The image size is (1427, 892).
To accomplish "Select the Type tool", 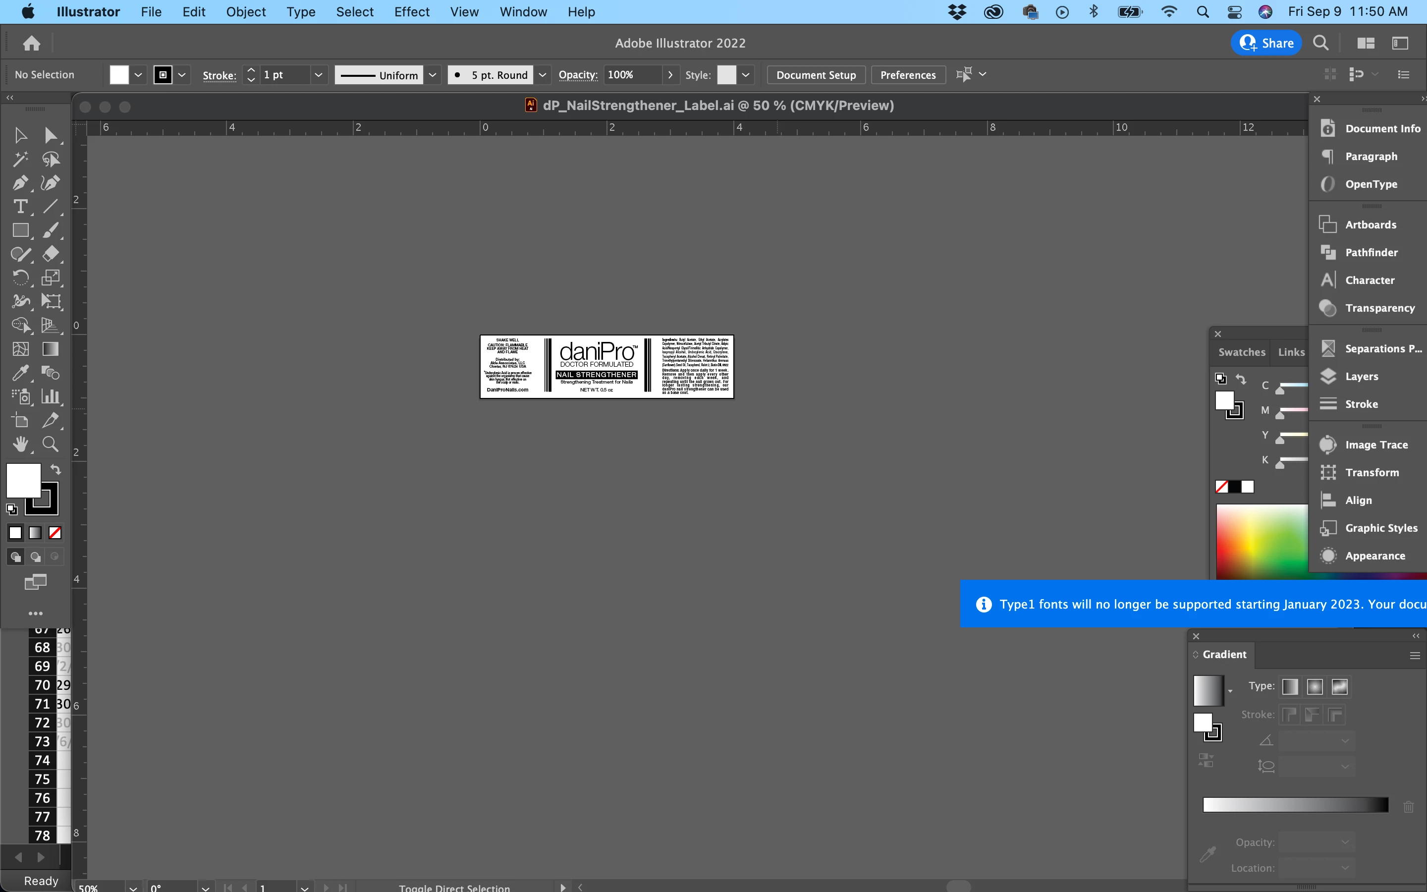I will click(20, 207).
